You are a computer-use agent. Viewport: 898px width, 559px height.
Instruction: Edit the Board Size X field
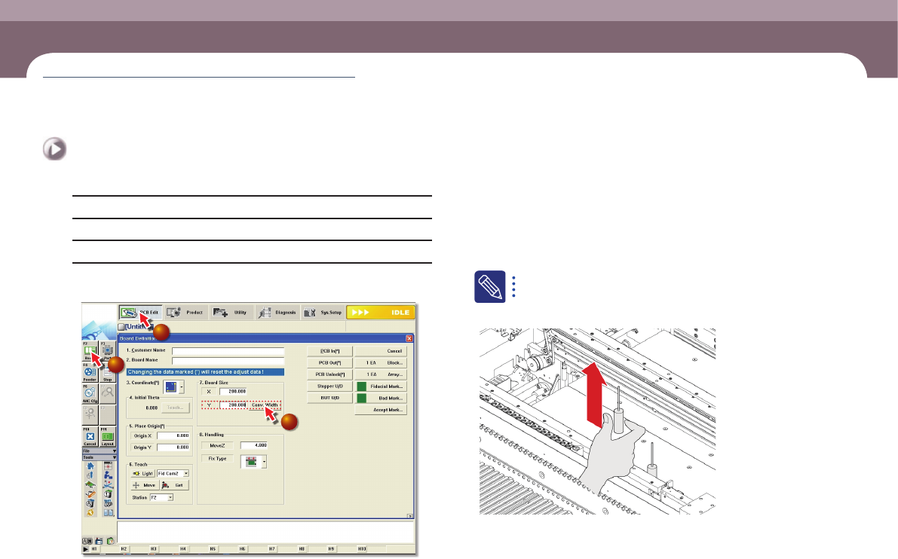point(233,391)
